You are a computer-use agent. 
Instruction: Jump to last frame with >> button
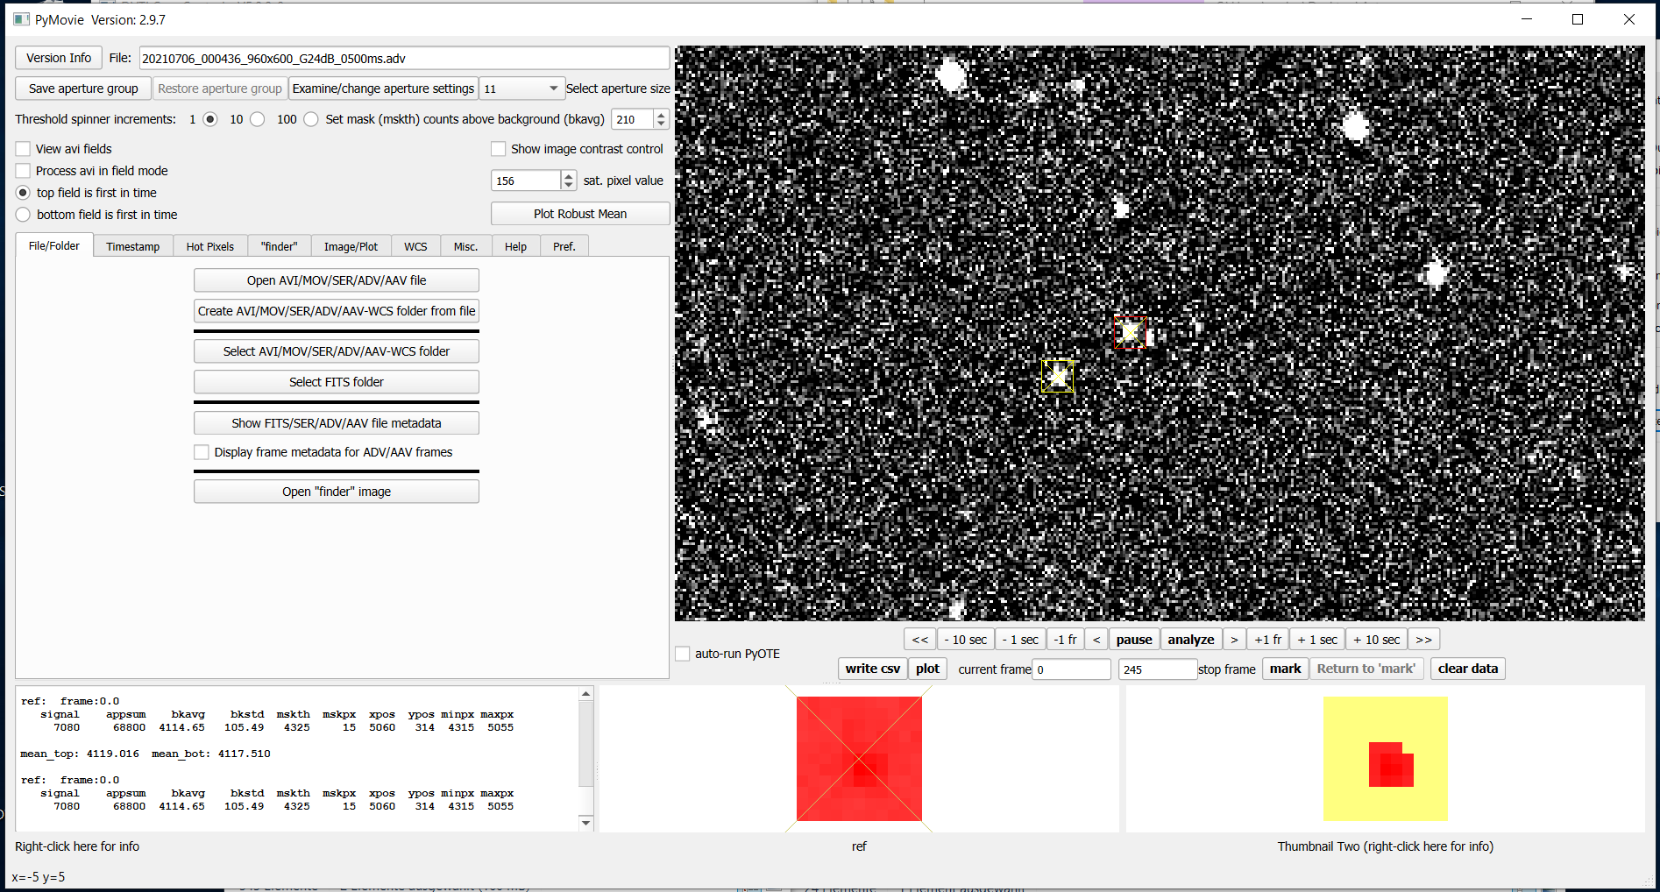click(x=1423, y=640)
